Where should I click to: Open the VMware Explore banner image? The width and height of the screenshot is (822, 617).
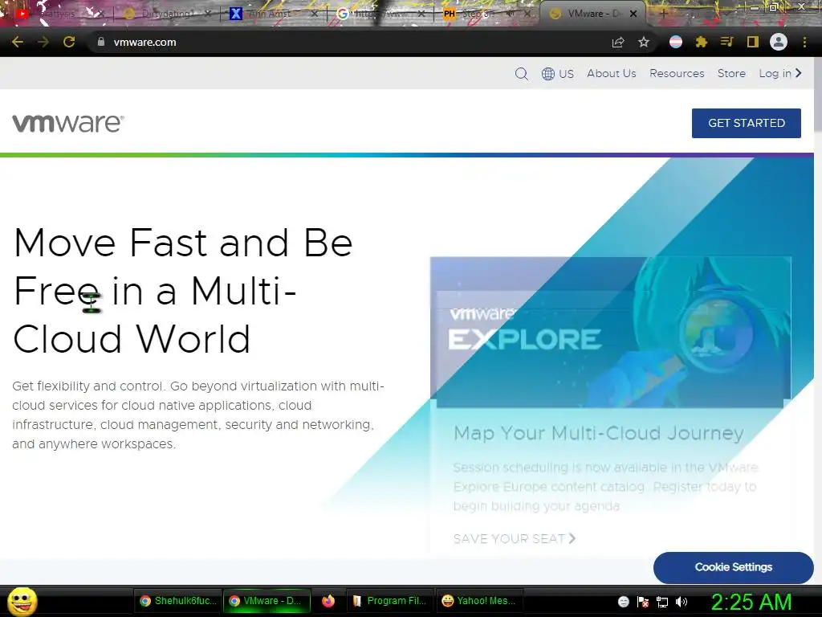(x=610, y=332)
